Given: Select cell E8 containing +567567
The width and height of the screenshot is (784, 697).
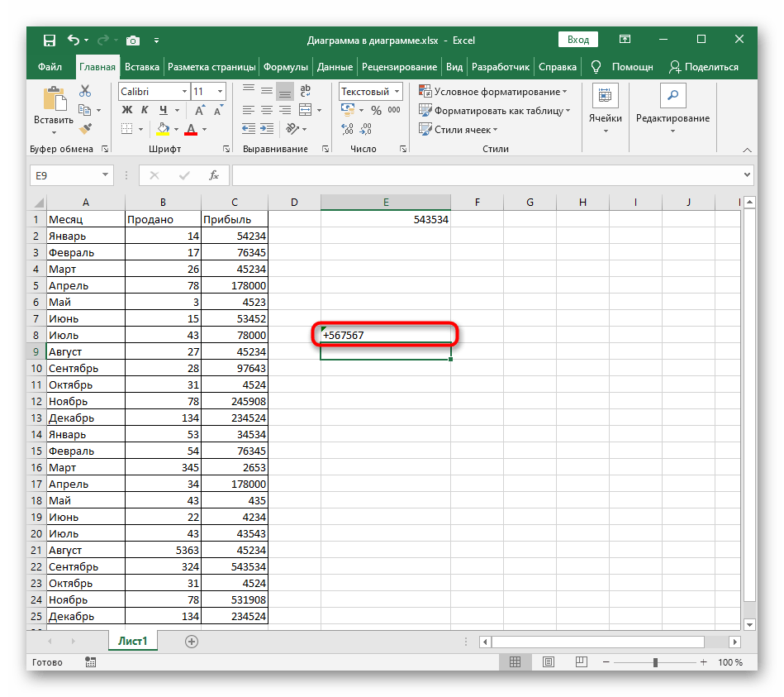Looking at the screenshot, I should tap(386, 335).
